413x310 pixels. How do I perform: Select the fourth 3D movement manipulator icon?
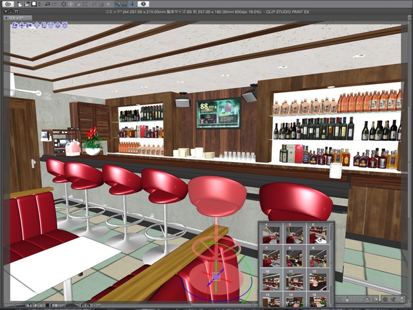coord(37,25)
